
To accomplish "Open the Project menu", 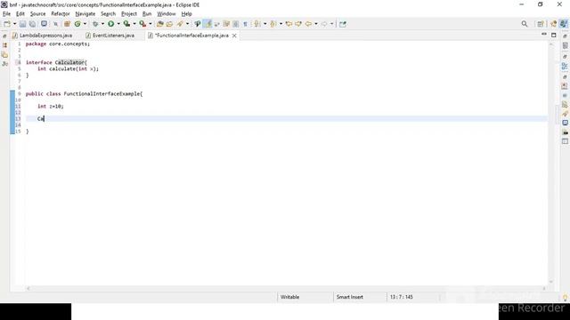I will click(x=128, y=14).
